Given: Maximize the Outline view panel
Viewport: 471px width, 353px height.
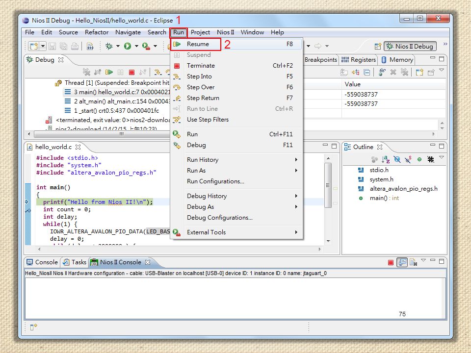Looking at the screenshot, I should click(x=442, y=146).
